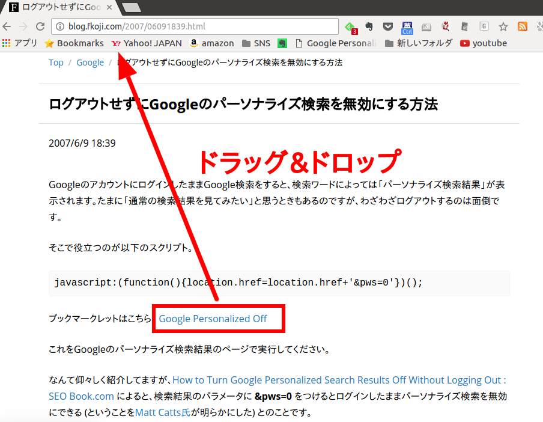Open the Google Personali bookmarklet

tap(336, 43)
